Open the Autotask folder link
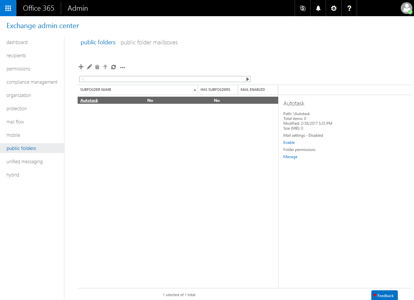Viewport: 414px width, 300px height. [x=89, y=101]
